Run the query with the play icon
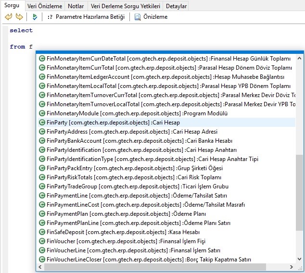 pos(34,17)
